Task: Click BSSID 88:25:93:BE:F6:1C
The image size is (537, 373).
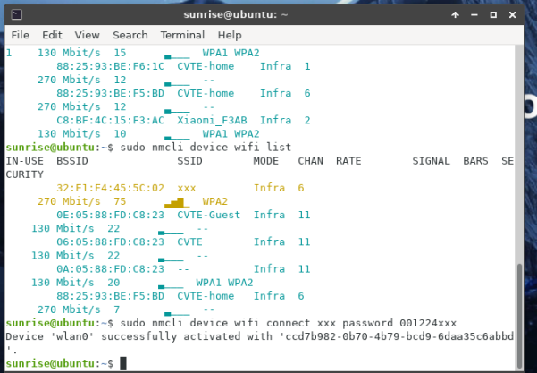Action: (110, 66)
